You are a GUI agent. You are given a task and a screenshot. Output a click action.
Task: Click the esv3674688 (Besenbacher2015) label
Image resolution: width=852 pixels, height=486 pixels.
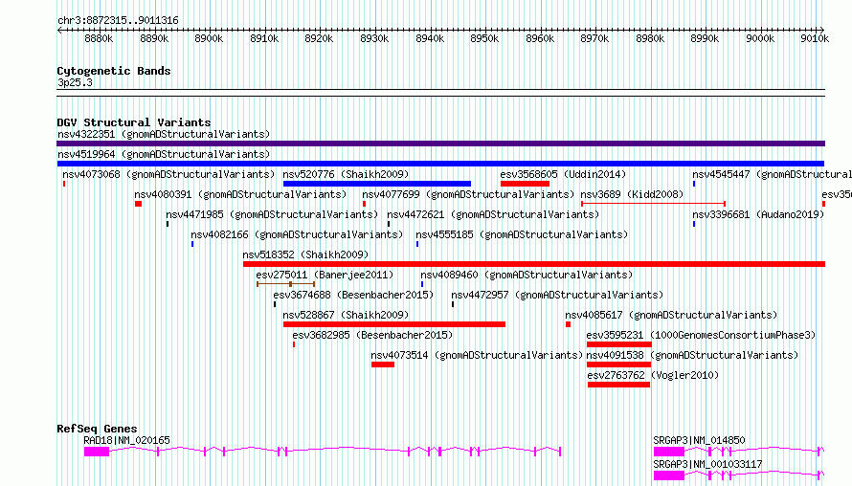coord(353,295)
